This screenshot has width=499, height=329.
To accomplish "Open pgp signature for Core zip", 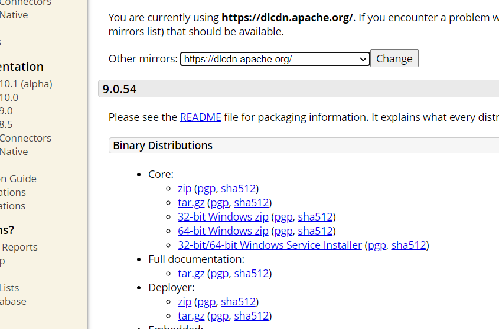I will [206, 189].
